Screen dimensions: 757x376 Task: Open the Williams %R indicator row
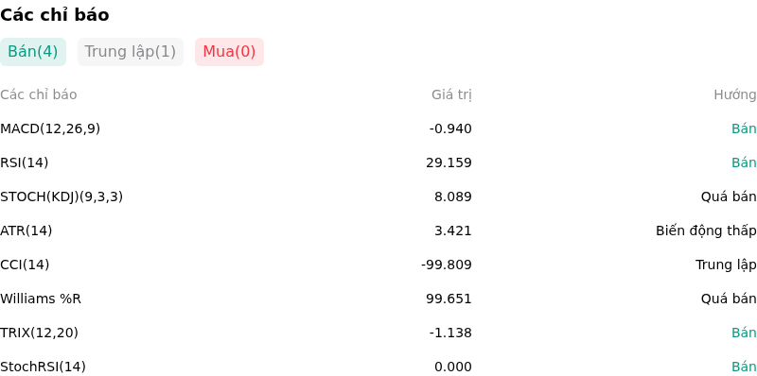pyautogui.click(x=378, y=299)
